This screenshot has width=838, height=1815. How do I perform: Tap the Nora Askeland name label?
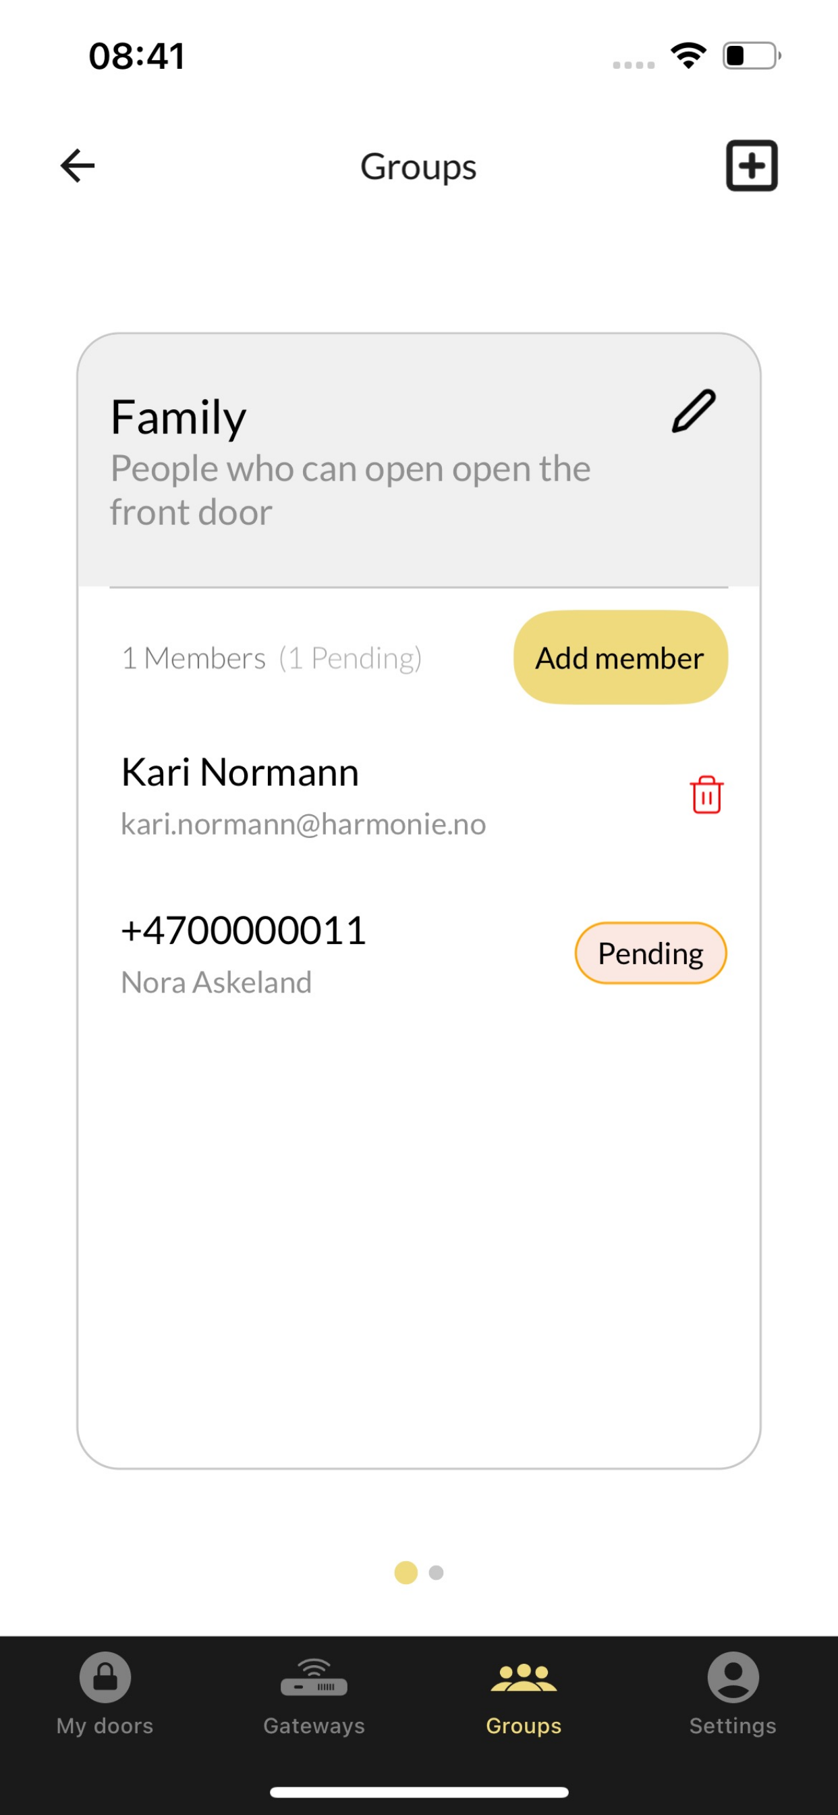coord(216,982)
